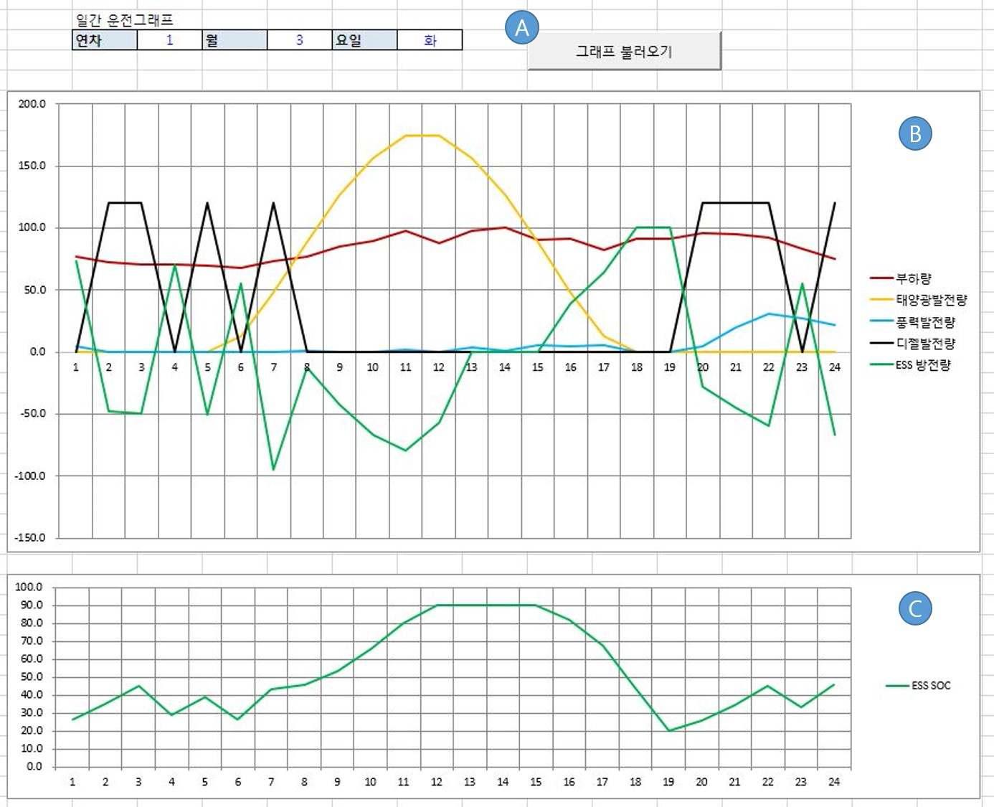Select the 풍력발전량 legend entry

tap(912, 321)
